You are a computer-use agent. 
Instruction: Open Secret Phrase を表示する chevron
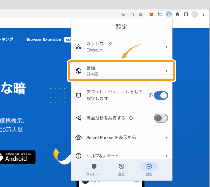(166, 138)
